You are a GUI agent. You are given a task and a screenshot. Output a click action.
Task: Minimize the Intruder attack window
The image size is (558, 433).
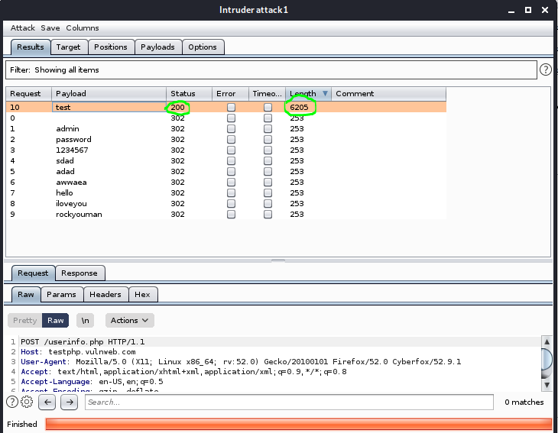pyautogui.click(x=511, y=11)
